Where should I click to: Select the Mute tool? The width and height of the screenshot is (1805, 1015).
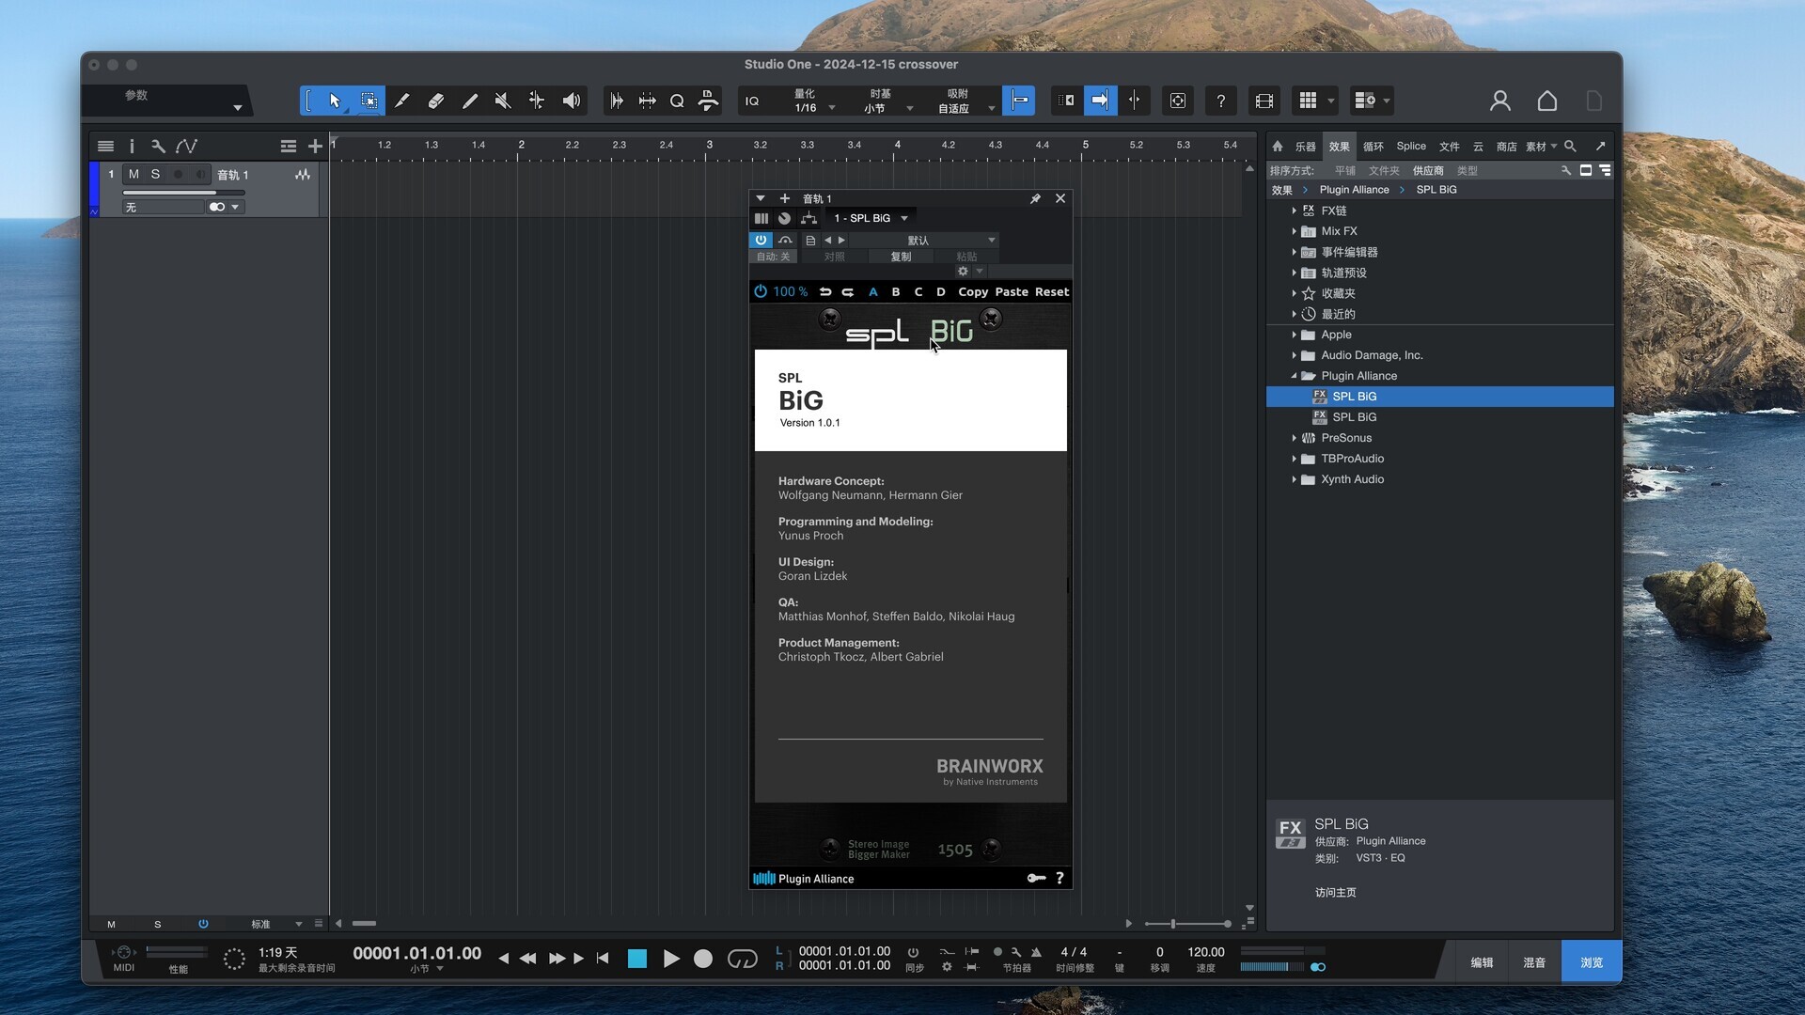503,101
